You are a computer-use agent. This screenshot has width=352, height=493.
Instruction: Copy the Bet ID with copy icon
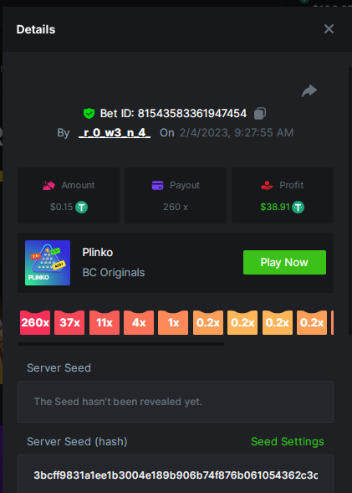(x=260, y=113)
